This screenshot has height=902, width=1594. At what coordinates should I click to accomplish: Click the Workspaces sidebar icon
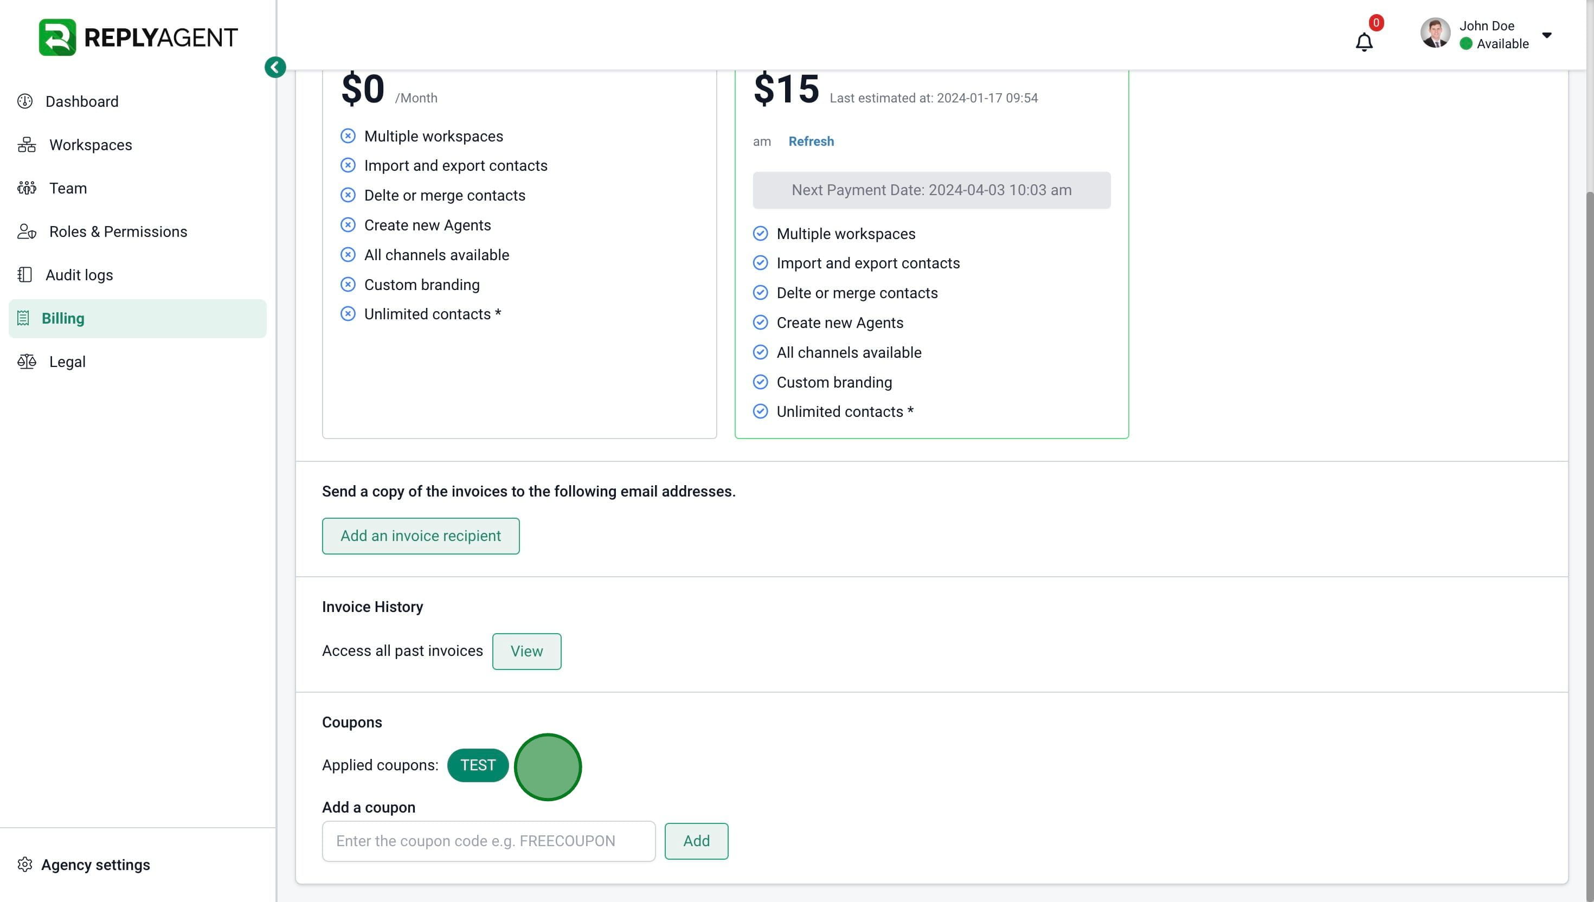tap(27, 145)
